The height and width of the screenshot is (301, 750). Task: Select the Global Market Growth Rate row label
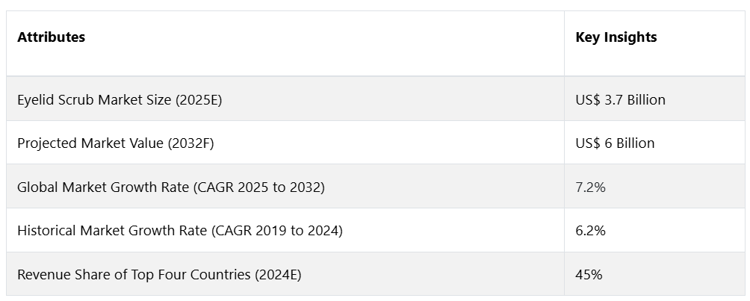tap(171, 187)
